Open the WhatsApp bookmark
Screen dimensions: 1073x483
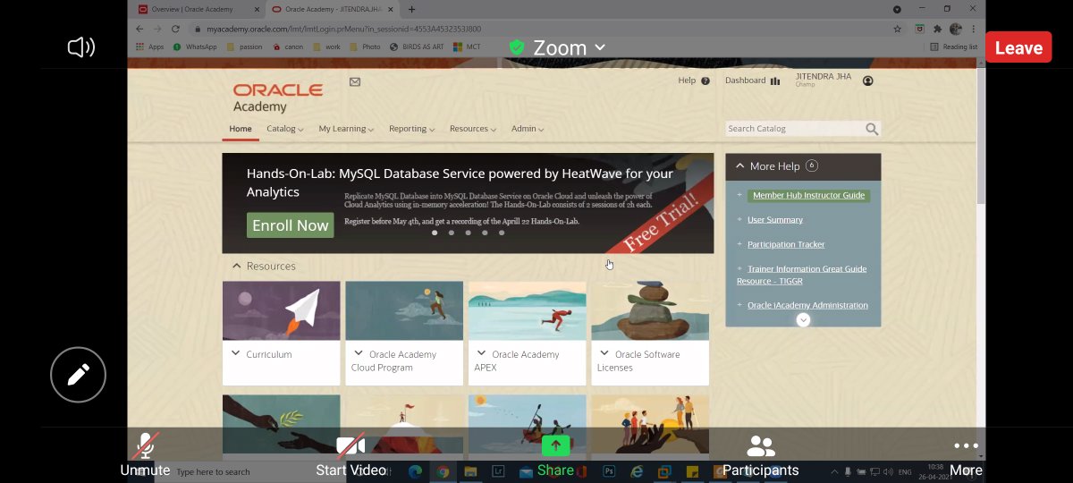coord(195,47)
